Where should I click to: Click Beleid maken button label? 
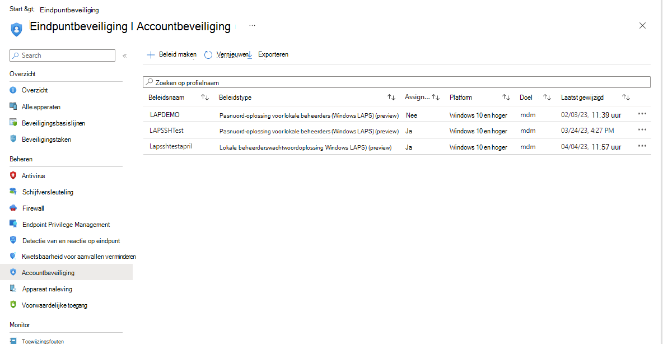click(178, 54)
